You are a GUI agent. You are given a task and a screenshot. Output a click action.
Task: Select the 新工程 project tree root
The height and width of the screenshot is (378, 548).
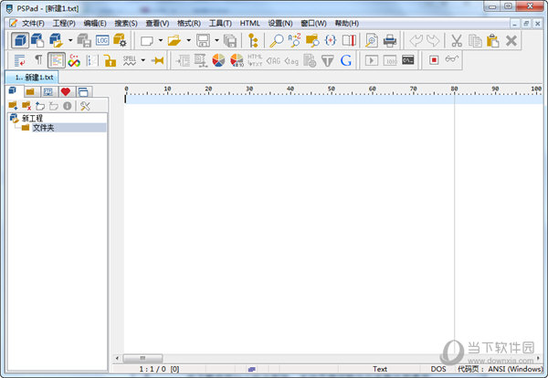pos(32,118)
